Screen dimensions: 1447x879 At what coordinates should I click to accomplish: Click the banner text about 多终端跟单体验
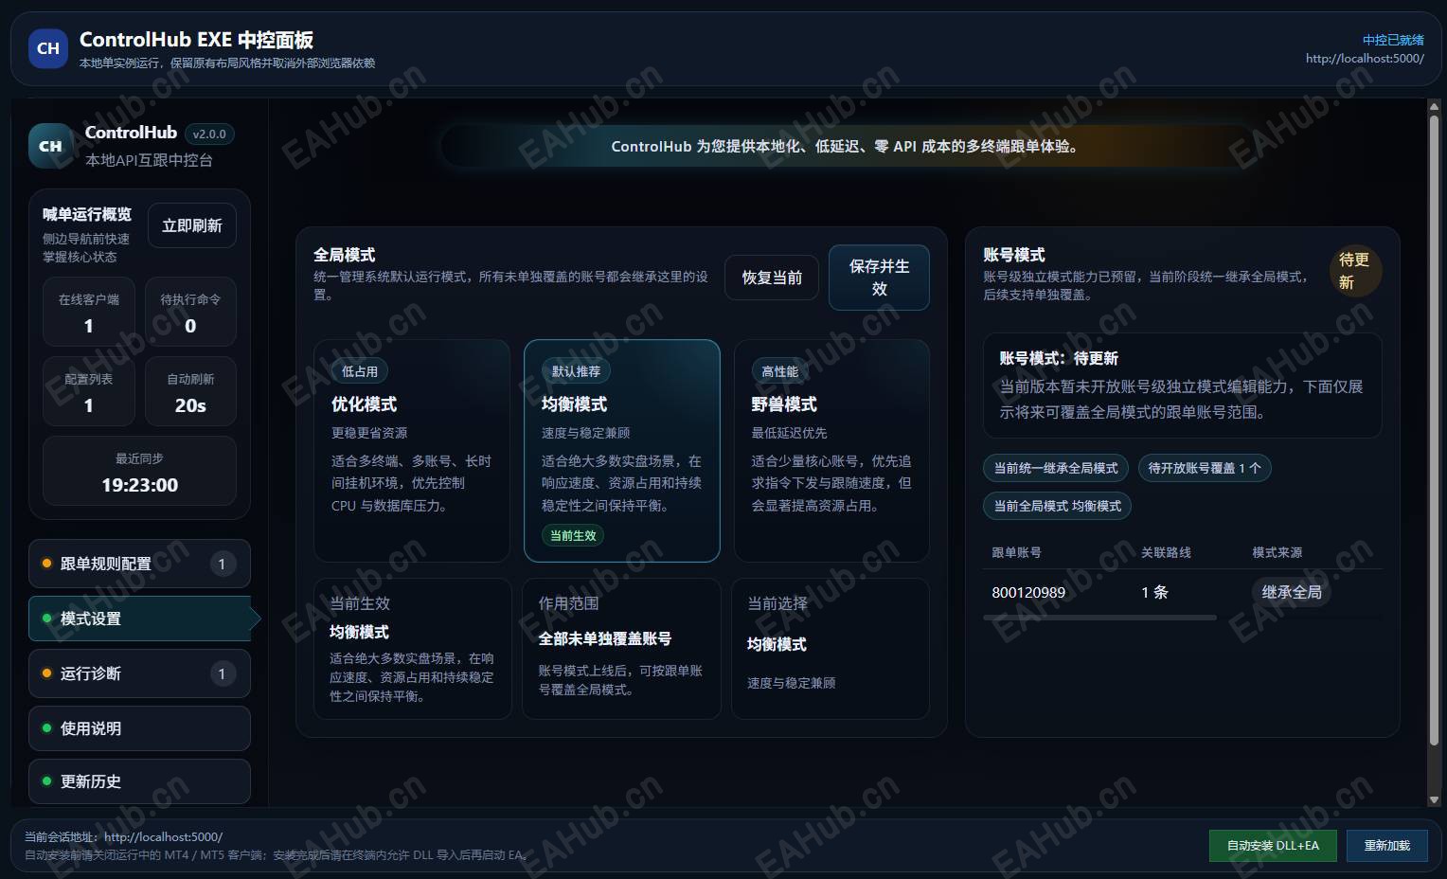(844, 147)
